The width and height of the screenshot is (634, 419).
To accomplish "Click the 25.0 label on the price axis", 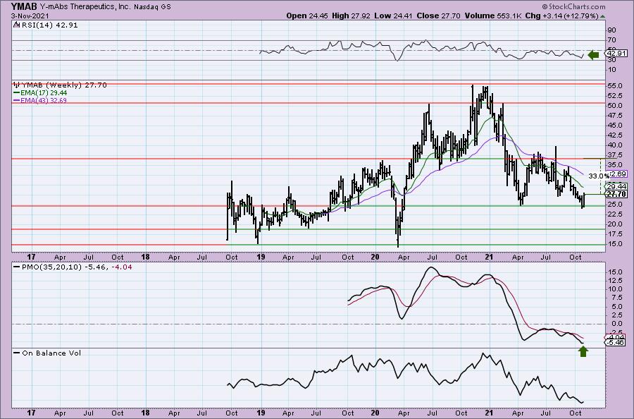I will tap(614, 205).
